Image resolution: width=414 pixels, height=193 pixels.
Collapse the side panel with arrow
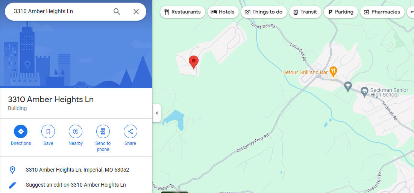[x=156, y=113]
